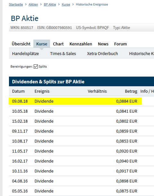Click the Betrag column header
Viewport: 154px width, 196px height.
pos(131,91)
